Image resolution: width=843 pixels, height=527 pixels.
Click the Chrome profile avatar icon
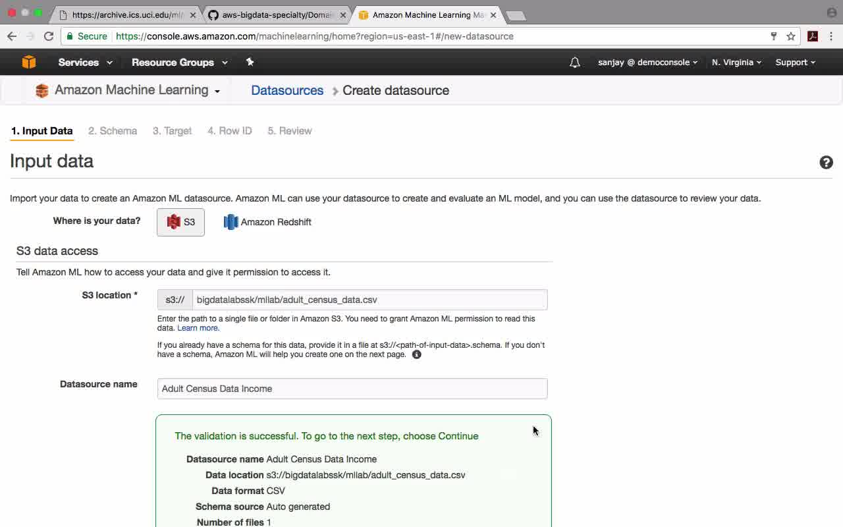(x=832, y=13)
